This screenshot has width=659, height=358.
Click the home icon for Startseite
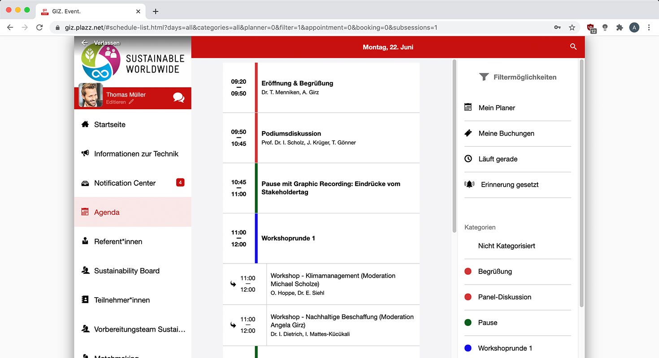coord(85,124)
